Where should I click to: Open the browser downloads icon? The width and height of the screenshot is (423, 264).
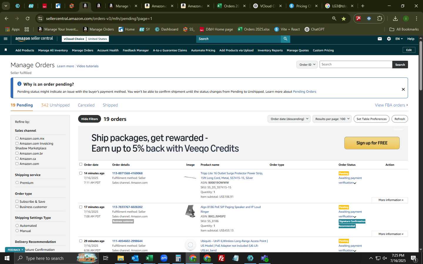click(395, 18)
